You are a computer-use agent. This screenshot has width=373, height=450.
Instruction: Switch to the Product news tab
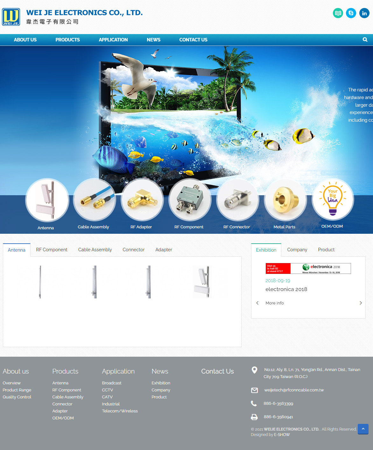[326, 250]
